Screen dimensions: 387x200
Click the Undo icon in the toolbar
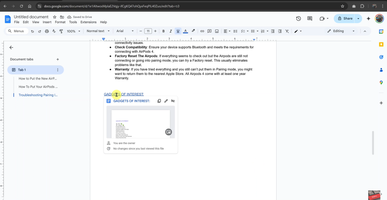pyautogui.click(x=33, y=31)
